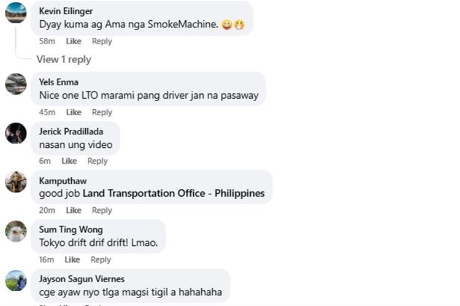Open Jerick Pradillada's profile avatar
The width and height of the screenshot is (460, 306).
(16, 133)
